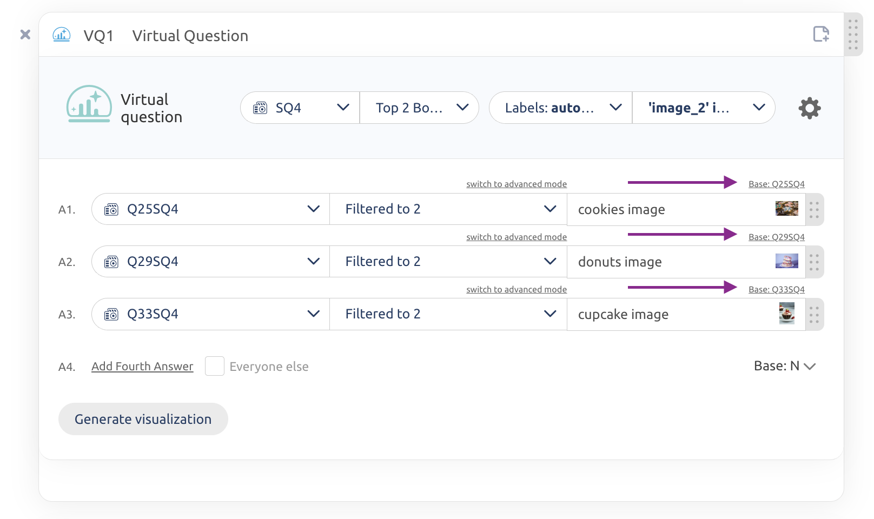Click the Base: Q29SQ4 link
This screenshot has width=874, height=519.
point(777,237)
